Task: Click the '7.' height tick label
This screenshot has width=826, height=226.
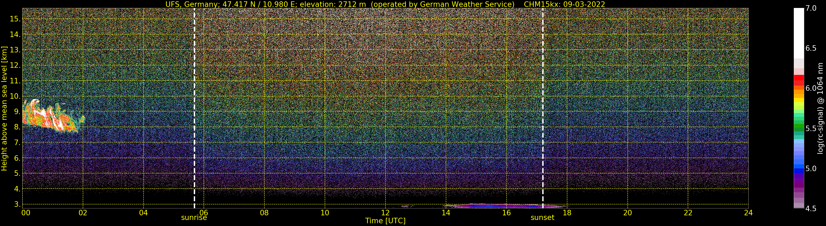Action: point(17,143)
